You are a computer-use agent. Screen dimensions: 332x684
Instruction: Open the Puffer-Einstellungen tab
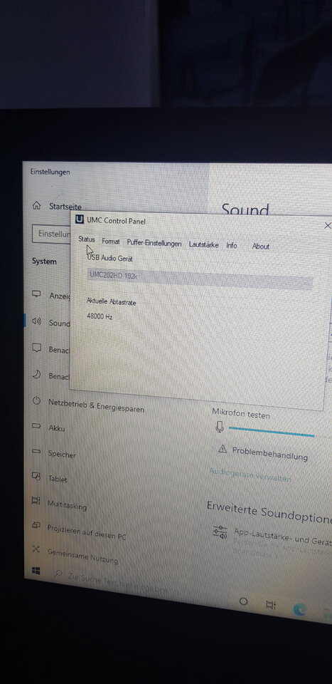[x=154, y=244]
